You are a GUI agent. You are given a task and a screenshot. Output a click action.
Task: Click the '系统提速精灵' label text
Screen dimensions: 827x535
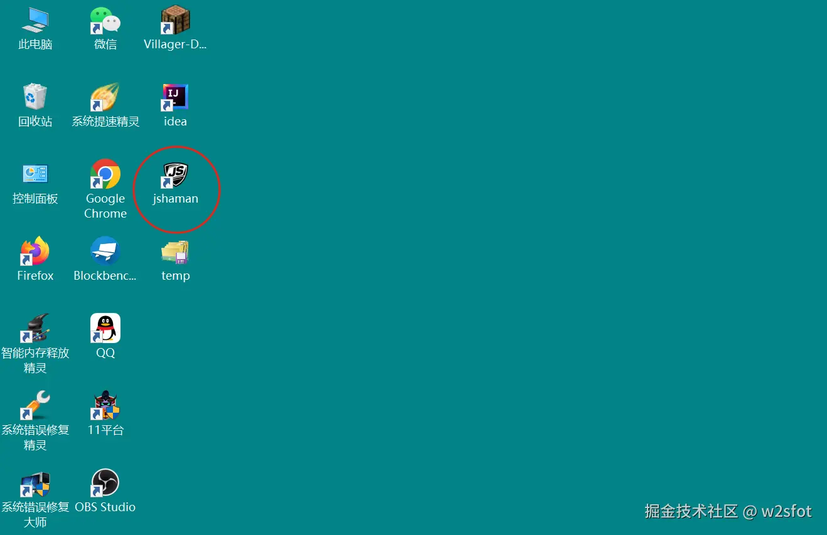[105, 122]
